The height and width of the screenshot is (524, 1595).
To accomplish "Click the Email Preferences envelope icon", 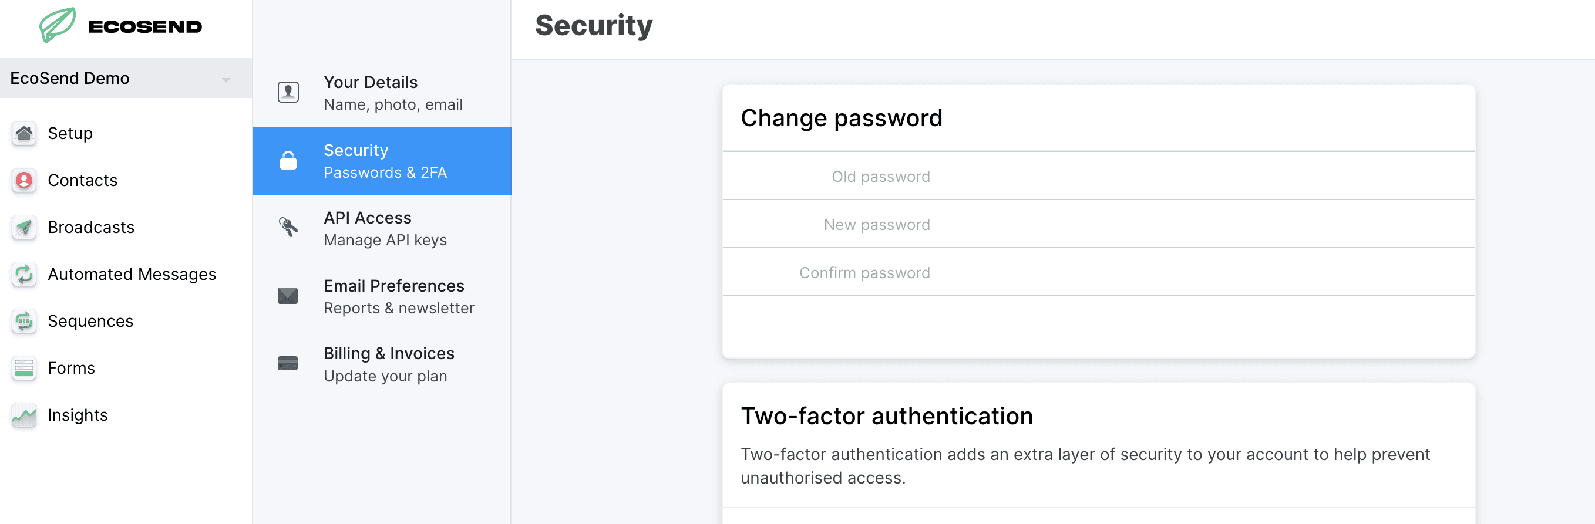I will click(288, 296).
